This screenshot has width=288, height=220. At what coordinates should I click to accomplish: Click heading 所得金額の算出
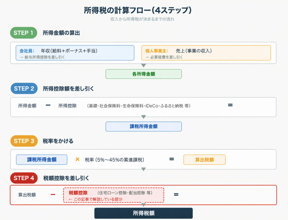[x=61, y=33]
